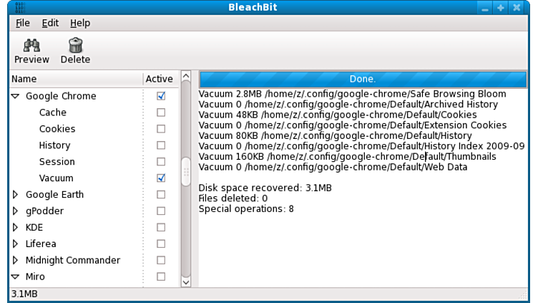Click the Done progress bar
This screenshot has width=538, height=303.
click(x=362, y=79)
